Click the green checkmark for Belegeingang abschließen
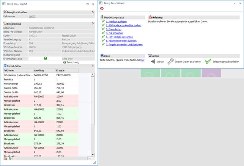Image resolution: width=244 pixels, height=166 pixels. coord(208,62)
